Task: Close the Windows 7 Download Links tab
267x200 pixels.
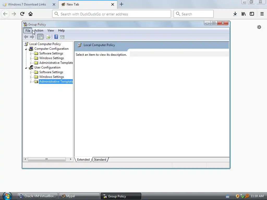Action: tap(54, 4)
